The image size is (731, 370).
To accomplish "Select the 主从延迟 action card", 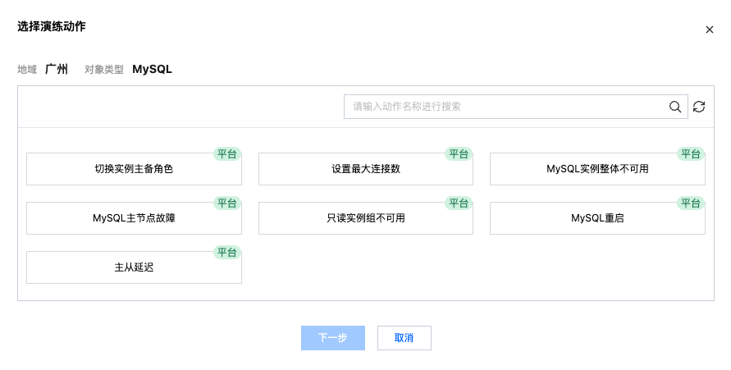I will click(x=134, y=267).
